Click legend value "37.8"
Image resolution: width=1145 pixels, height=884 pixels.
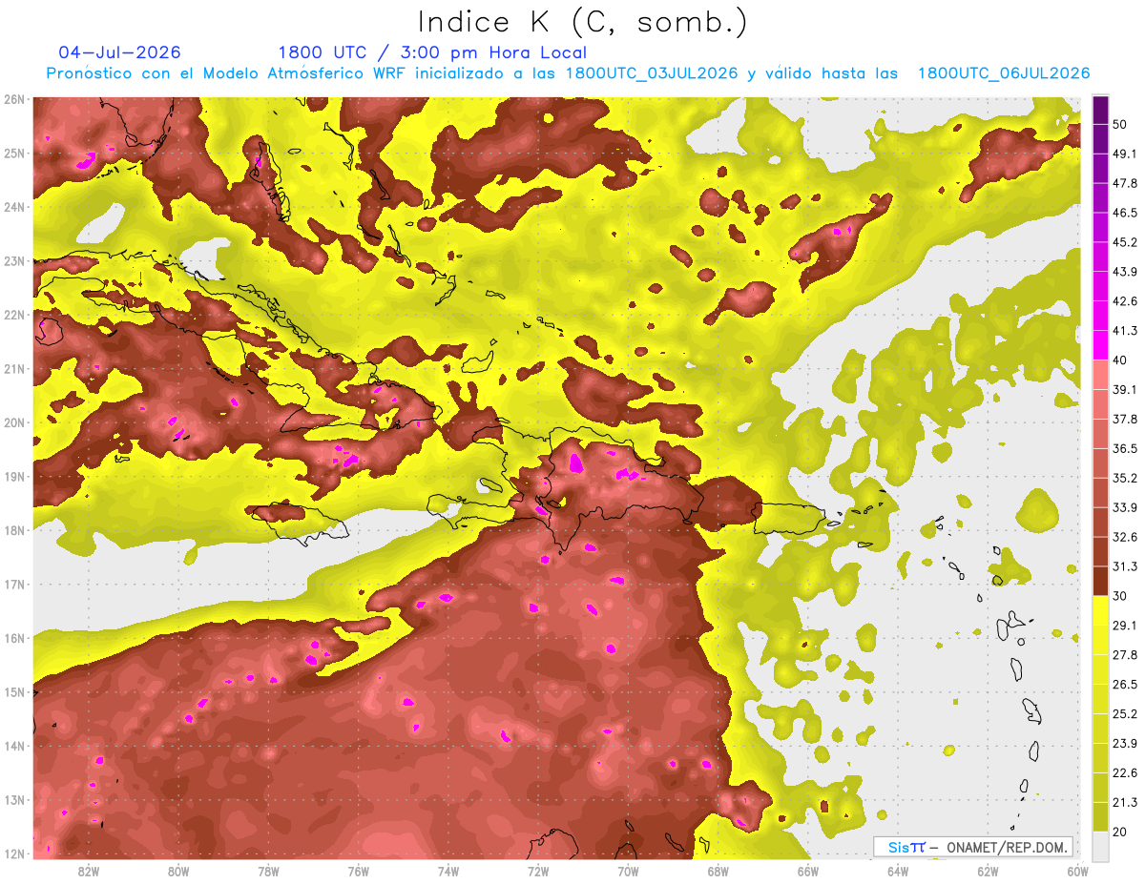pyautogui.click(x=1125, y=419)
